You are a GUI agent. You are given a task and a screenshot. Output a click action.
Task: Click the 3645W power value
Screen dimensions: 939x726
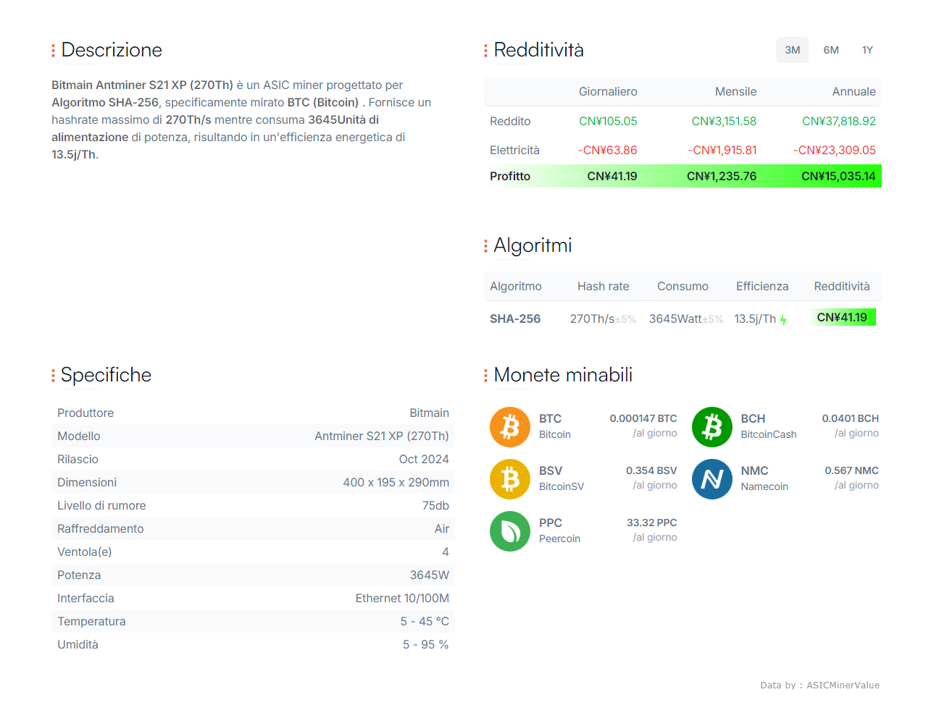pyautogui.click(x=430, y=575)
